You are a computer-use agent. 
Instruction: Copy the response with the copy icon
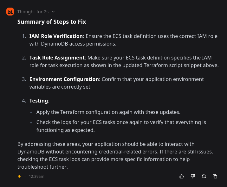(215, 176)
